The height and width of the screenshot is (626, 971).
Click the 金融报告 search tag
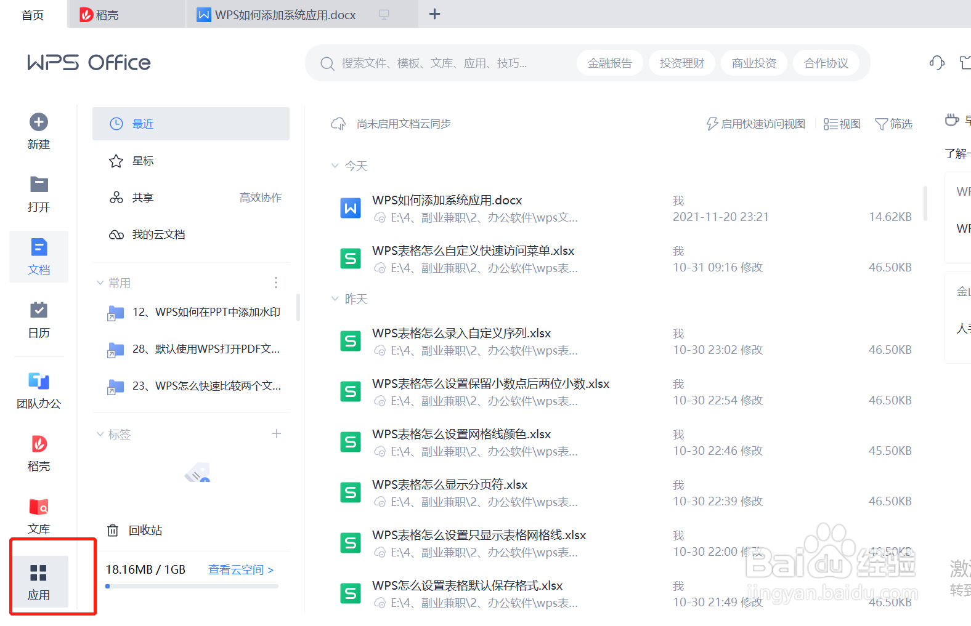610,63
